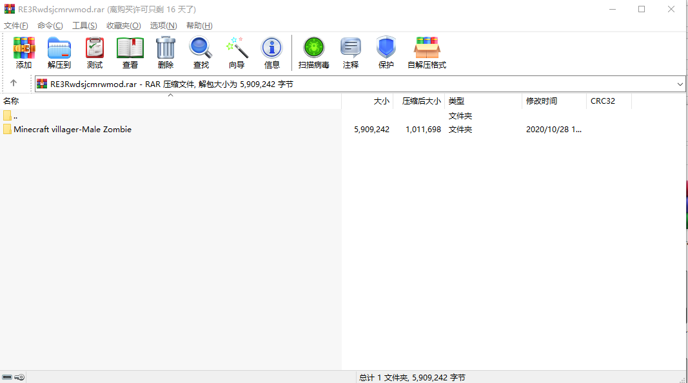
Task: Go up one level arrow
Action: (14, 83)
